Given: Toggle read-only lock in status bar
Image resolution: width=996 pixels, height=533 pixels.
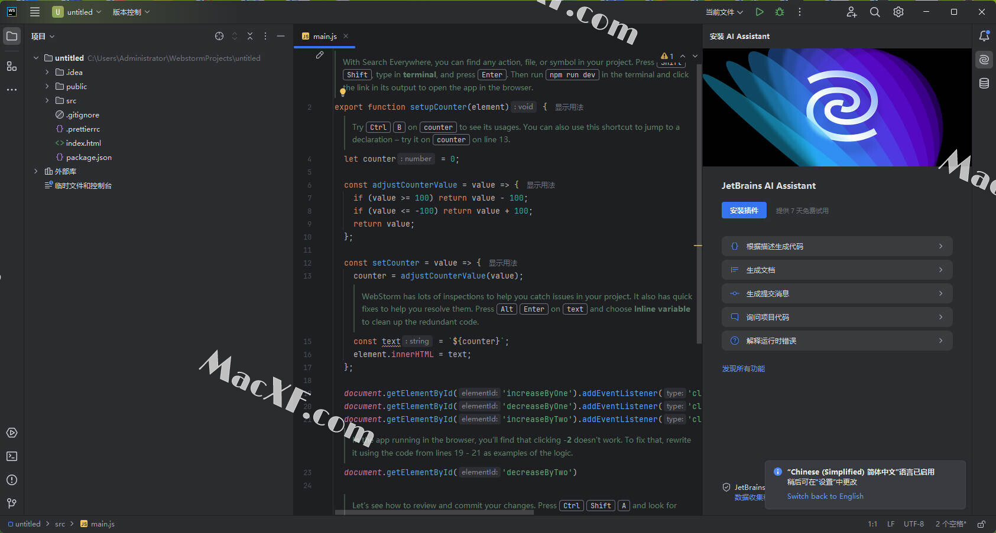Looking at the screenshot, I should pyautogui.click(x=981, y=524).
